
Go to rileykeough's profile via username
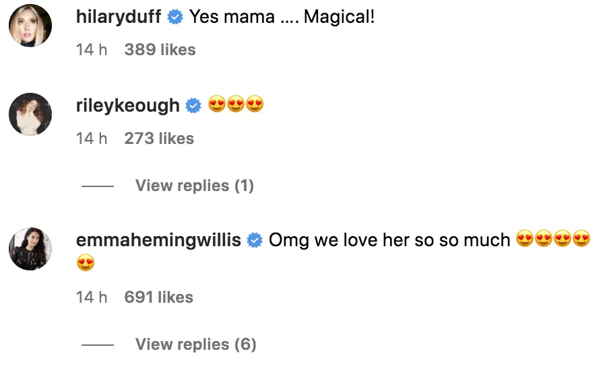click(128, 106)
